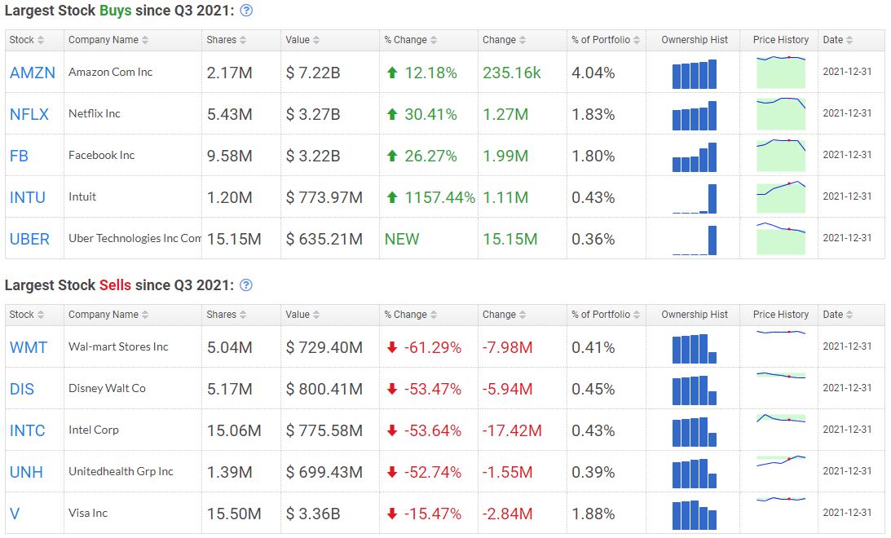
Task: Select Amazon Com Inc company name
Action: click(x=110, y=73)
